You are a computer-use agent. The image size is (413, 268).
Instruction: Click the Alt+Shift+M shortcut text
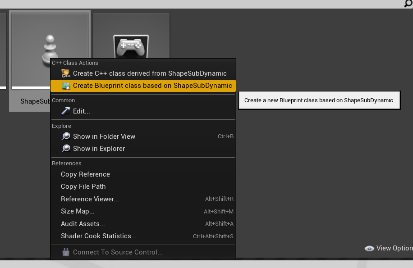[219, 211]
